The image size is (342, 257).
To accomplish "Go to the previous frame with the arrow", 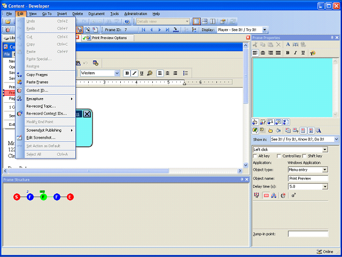I will pyautogui.click(x=151, y=30).
